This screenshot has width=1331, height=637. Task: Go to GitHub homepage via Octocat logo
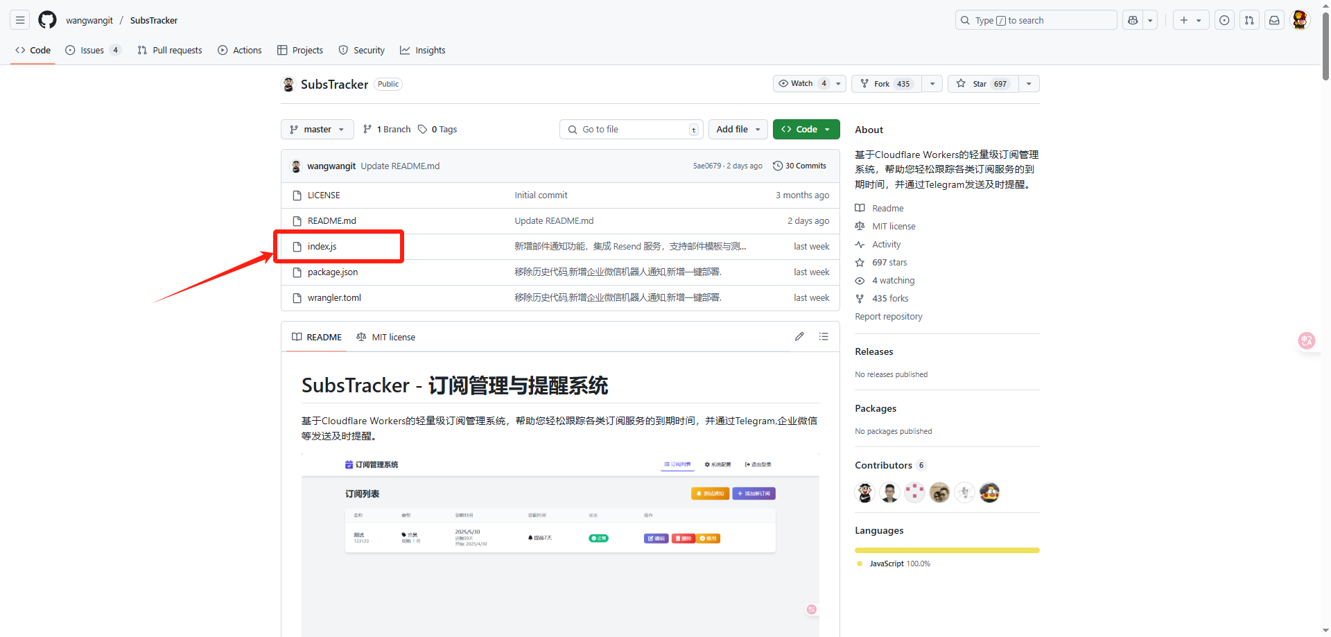pyautogui.click(x=47, y=20)
